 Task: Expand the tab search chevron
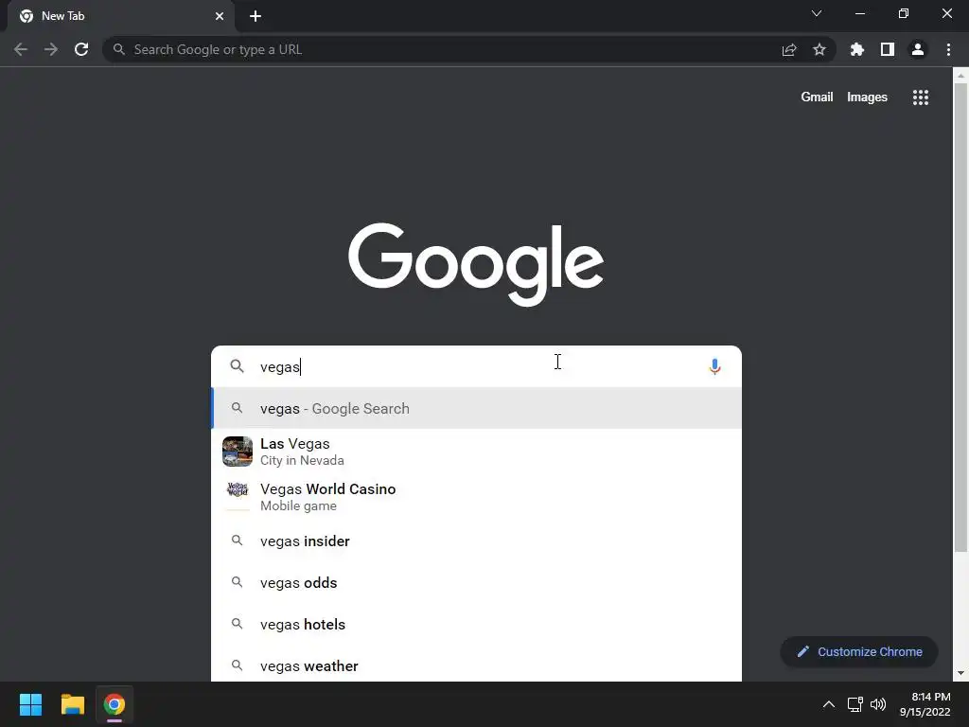[817, 13]
